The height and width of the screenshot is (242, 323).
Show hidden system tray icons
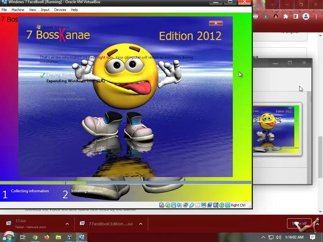[x=263, y=237]
